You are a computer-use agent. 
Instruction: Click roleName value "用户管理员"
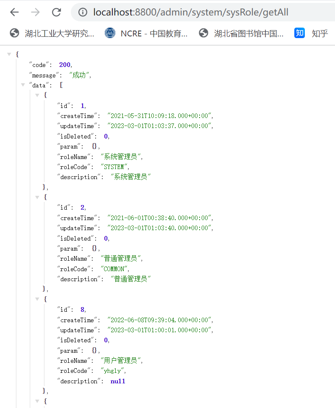point(121,361)
